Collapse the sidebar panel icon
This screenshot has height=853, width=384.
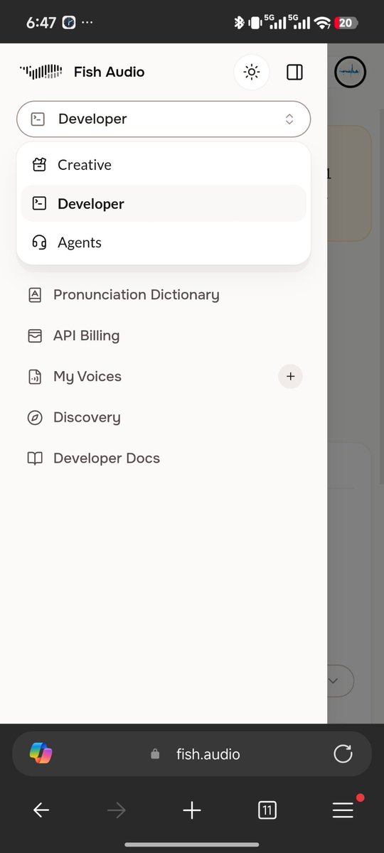pos(294,72)
